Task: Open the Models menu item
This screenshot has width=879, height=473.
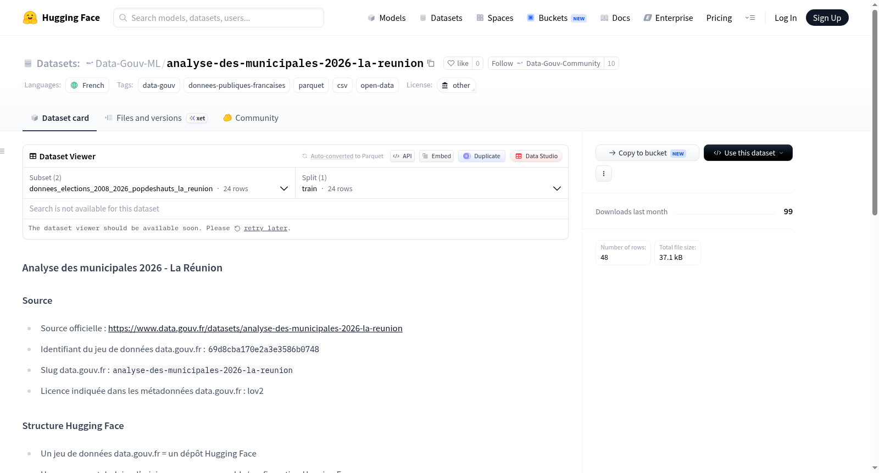Action: (387, 18)
